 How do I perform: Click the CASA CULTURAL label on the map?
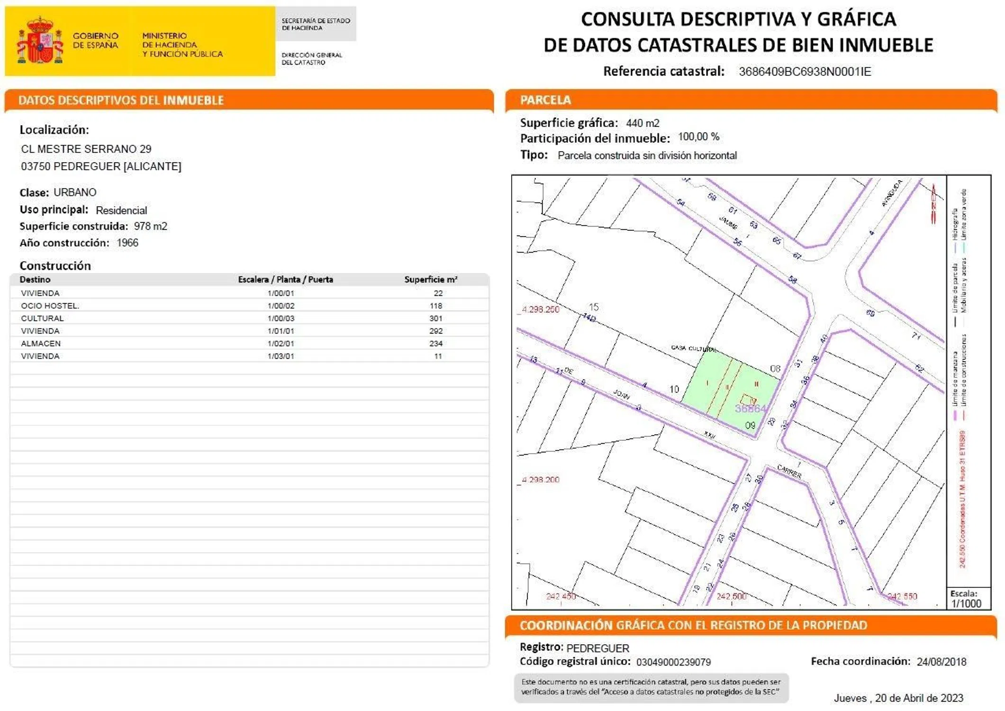pos(693,348)
